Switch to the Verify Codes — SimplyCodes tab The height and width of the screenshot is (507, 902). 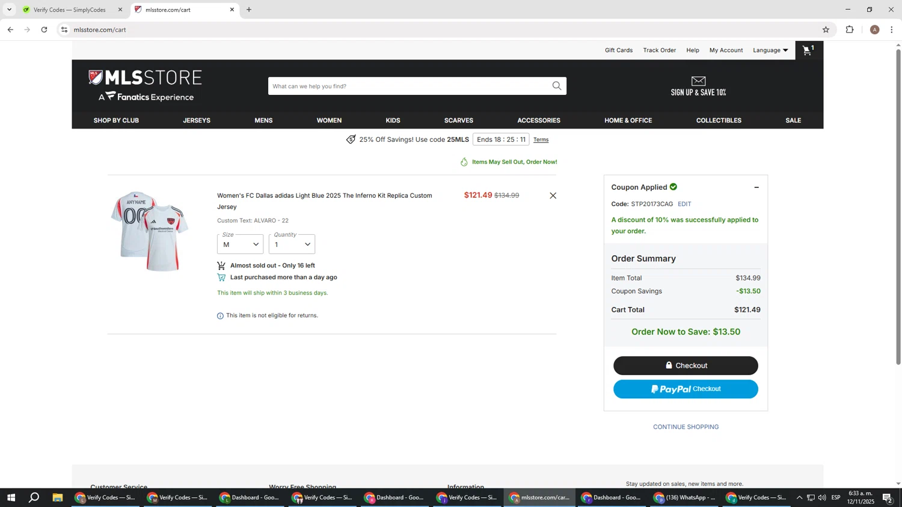[71, 10]
